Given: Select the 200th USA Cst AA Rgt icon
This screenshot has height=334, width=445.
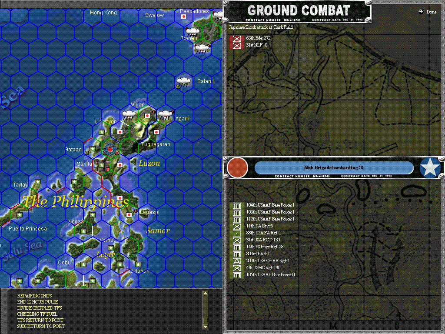Looking at the screenshot, I should 237,261.
